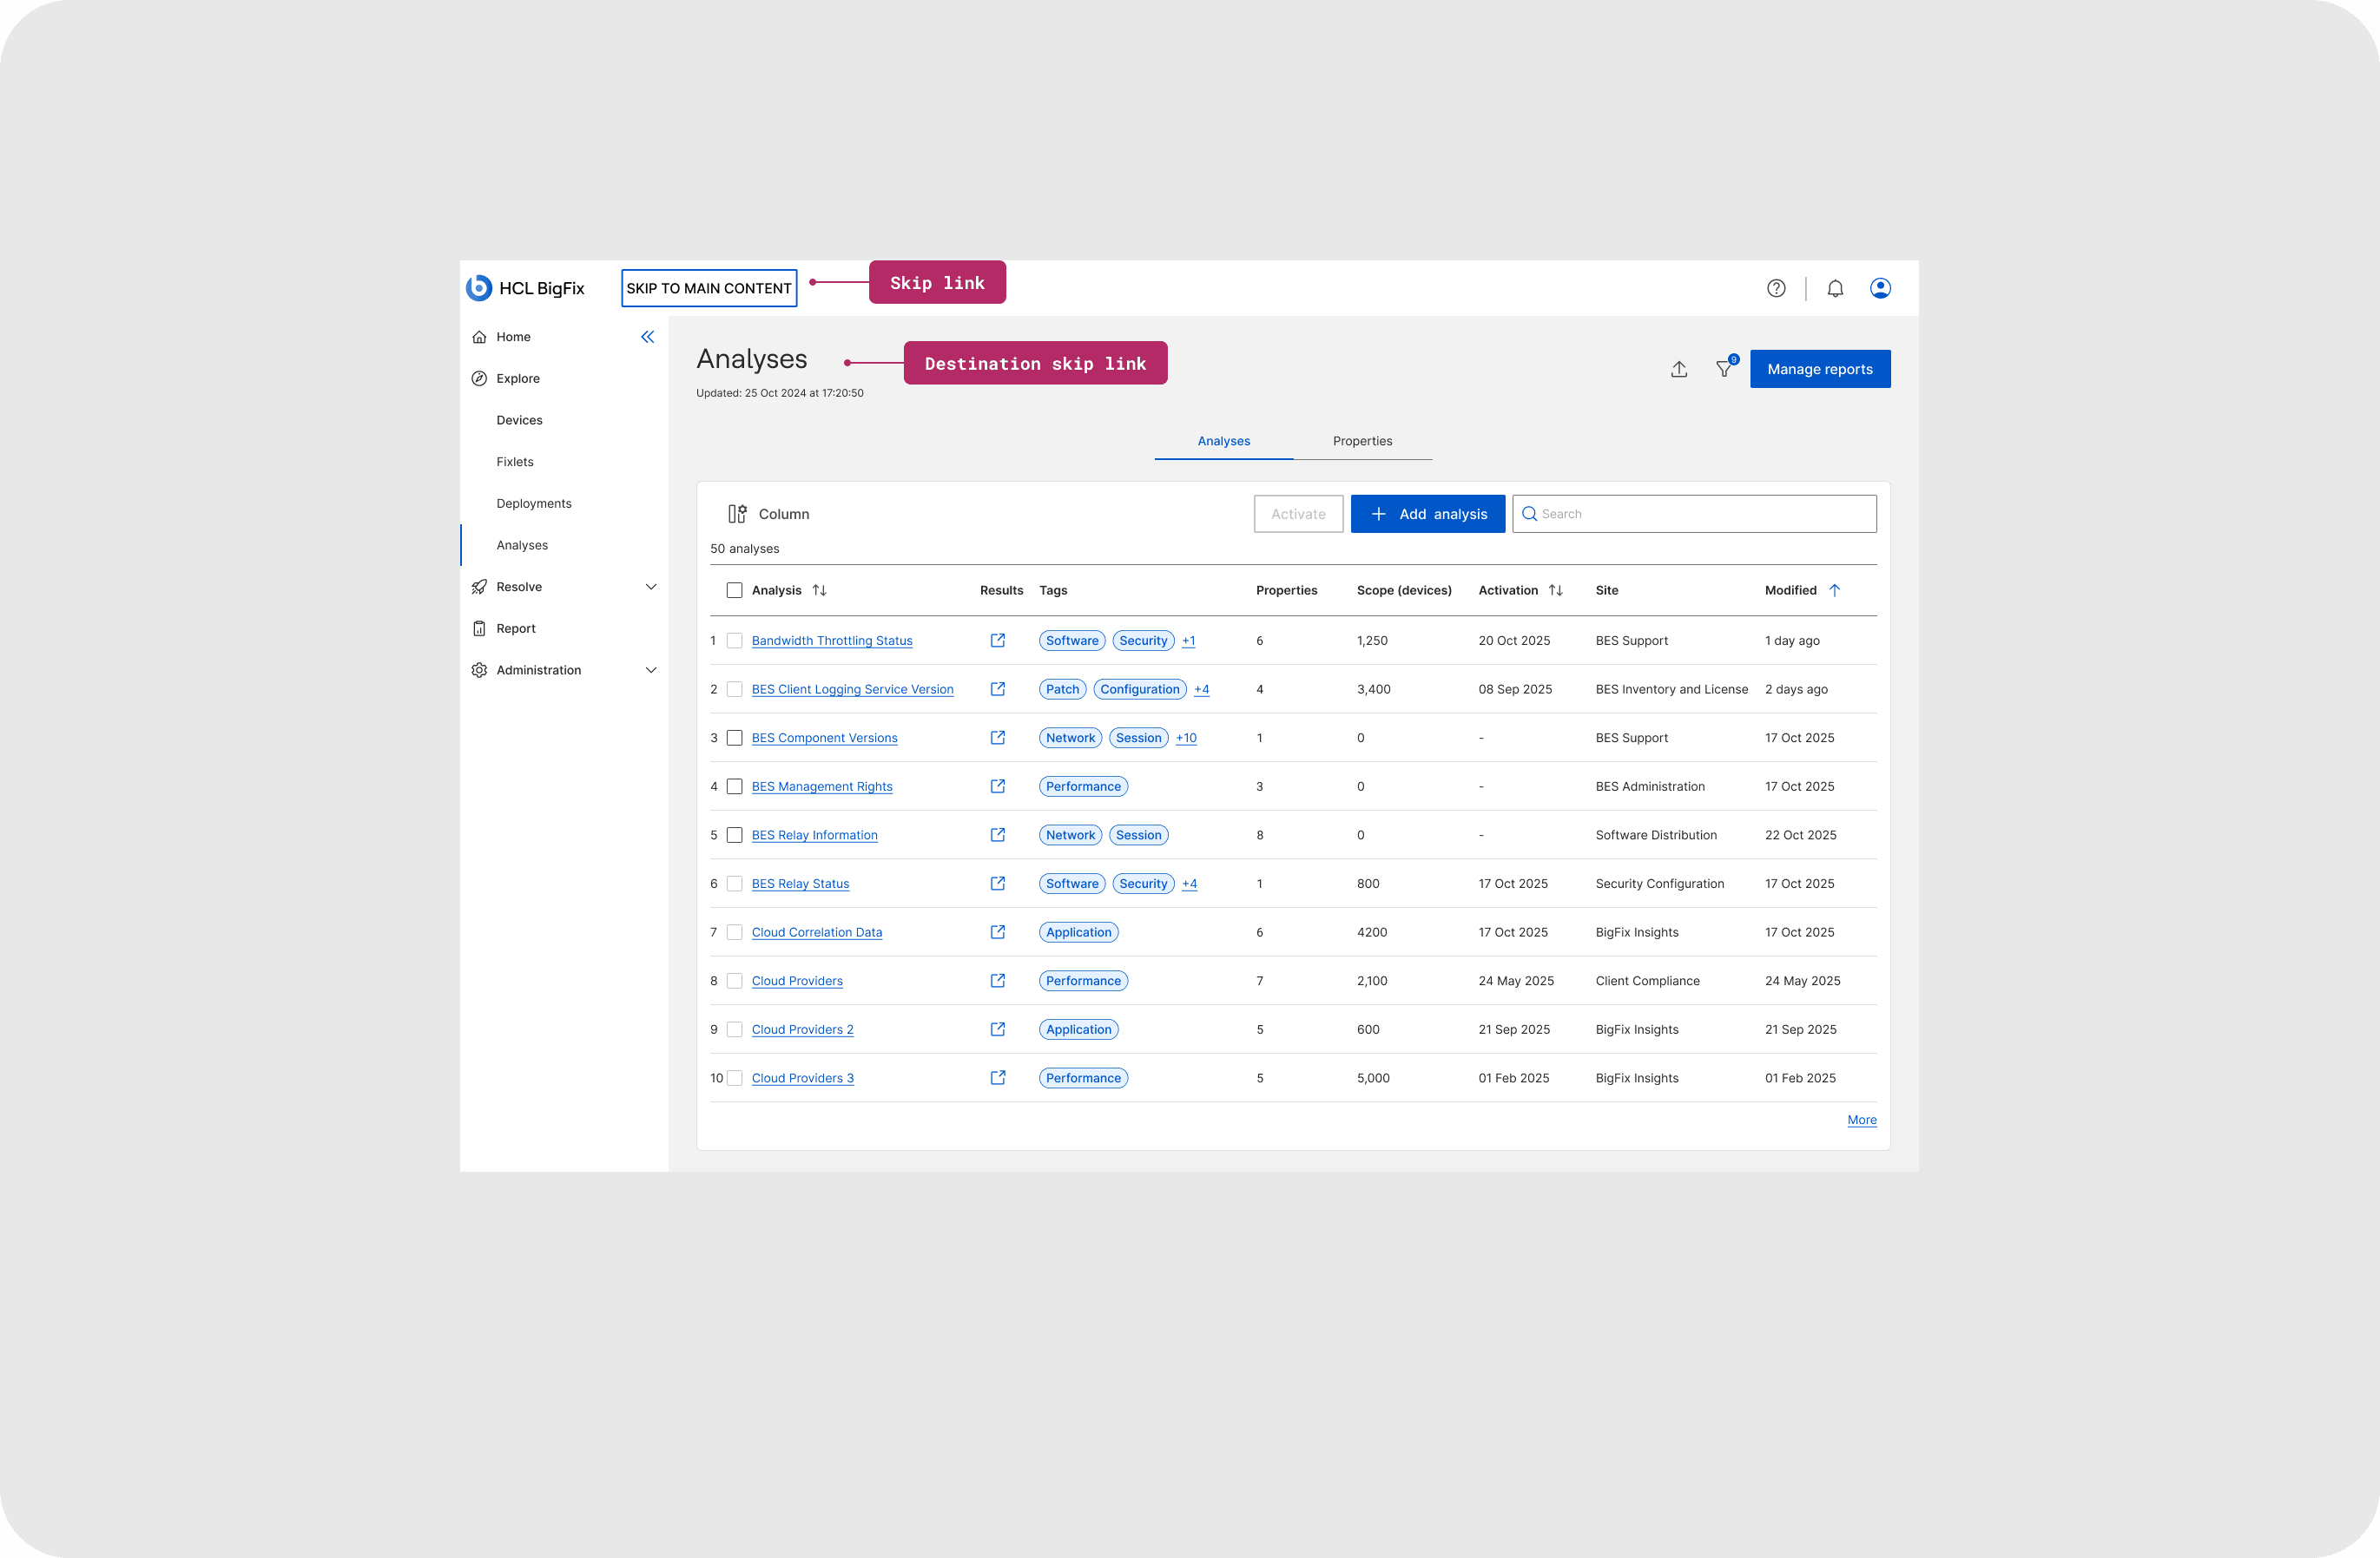Check BES Client Logging Service Version checkbox

734,688
